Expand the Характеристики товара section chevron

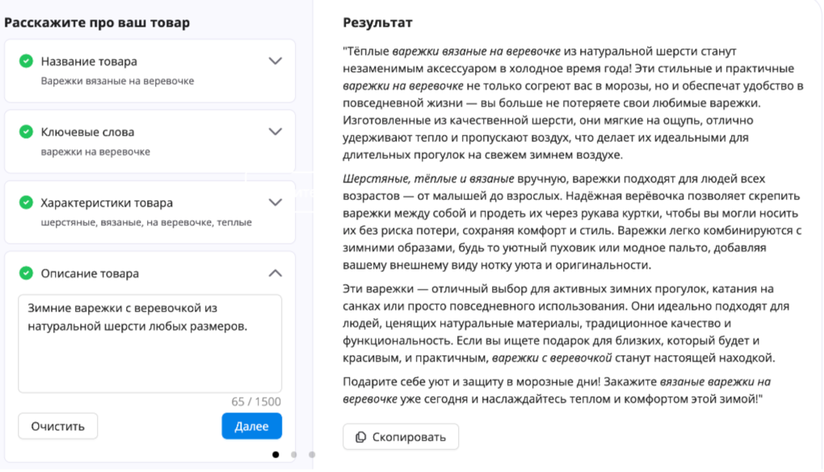coord(275,203)
